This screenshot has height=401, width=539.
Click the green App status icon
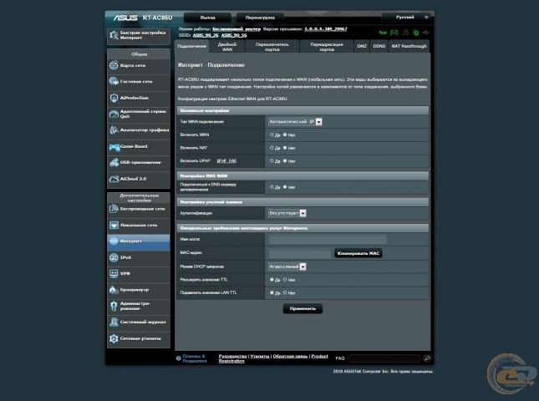pos(383,33)
